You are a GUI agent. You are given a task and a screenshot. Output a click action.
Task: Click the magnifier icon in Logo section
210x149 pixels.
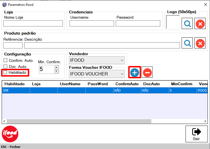pyautogui.click(x=187, y=23)
